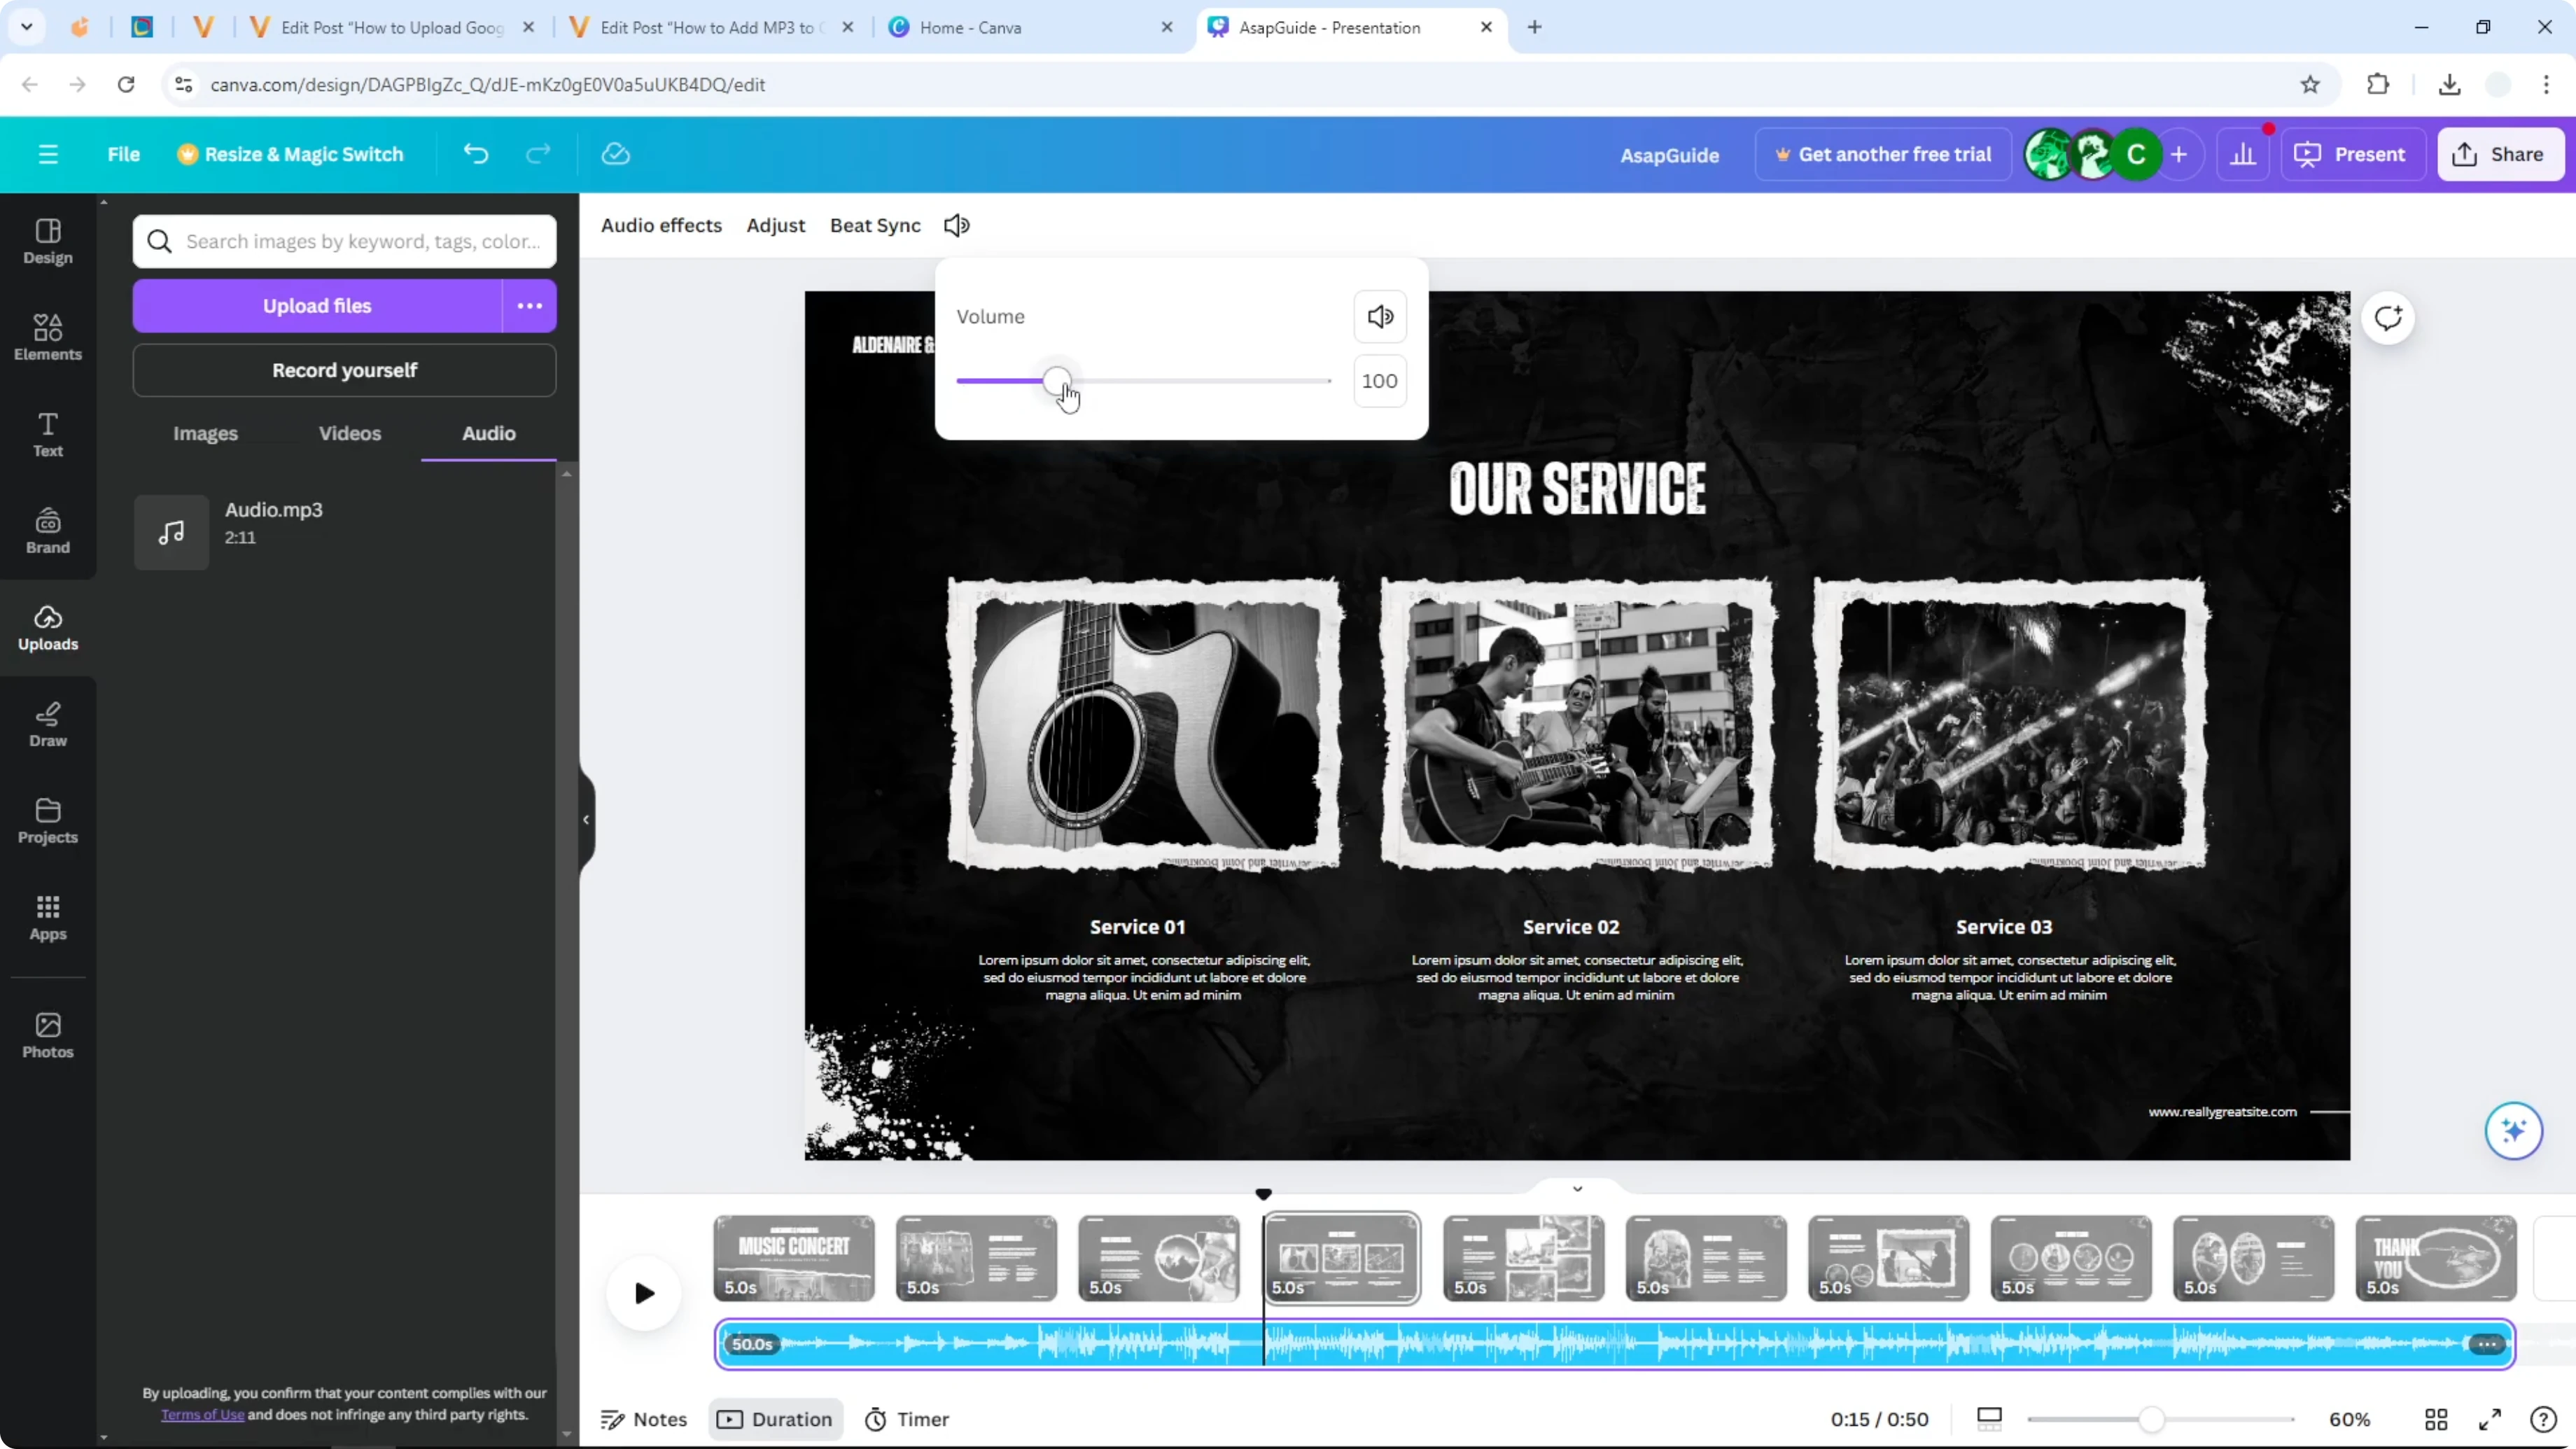The height and width of the screenshot is (1449, 2576).
Task: Open Resize & Magic Switch menu
Action: (290, 154)
